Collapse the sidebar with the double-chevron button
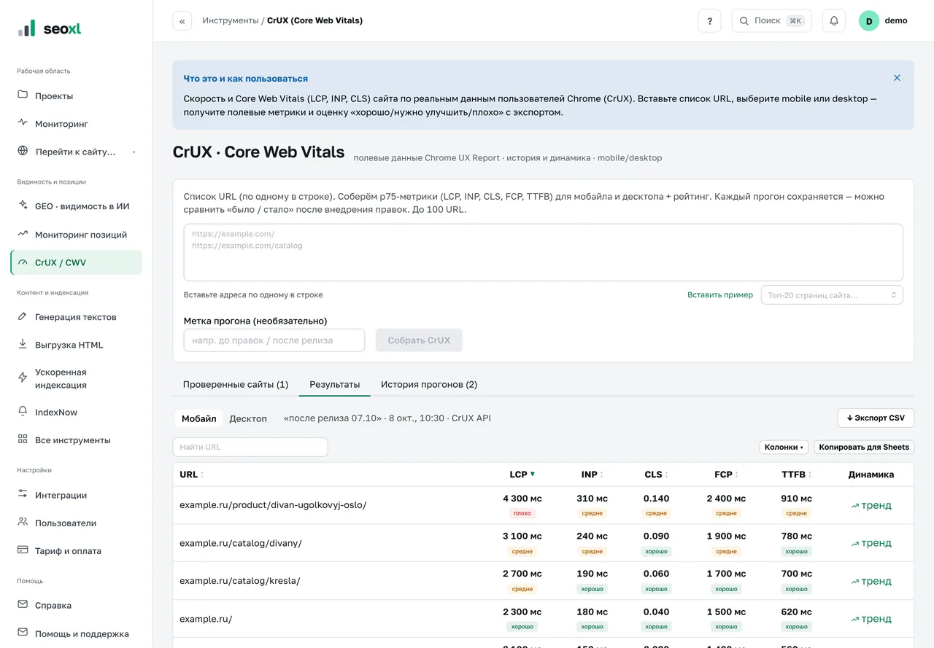This screenshot has width=934, height=648. tap(182, 21)
